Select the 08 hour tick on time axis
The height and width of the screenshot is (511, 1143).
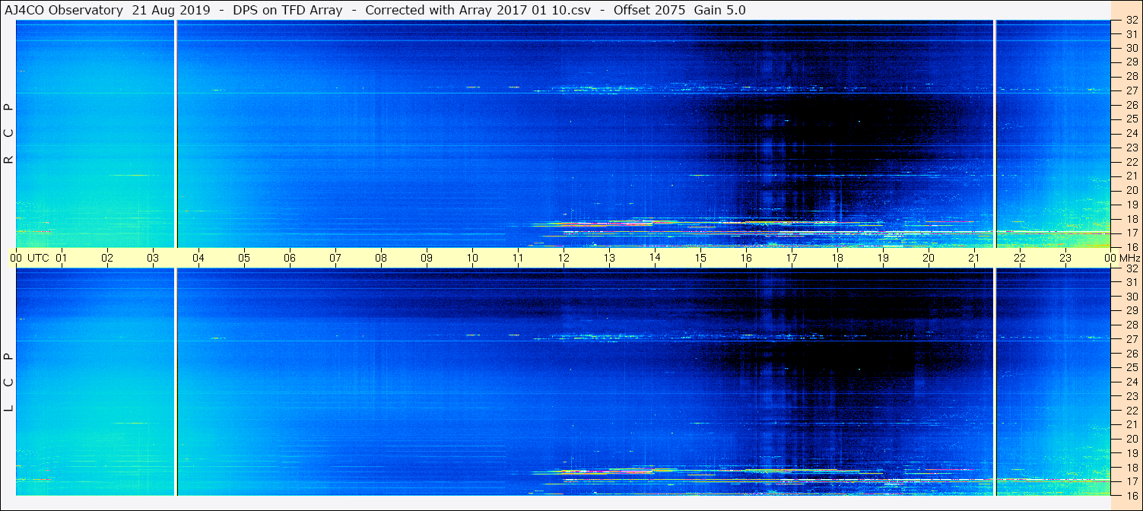pos(381,258)
